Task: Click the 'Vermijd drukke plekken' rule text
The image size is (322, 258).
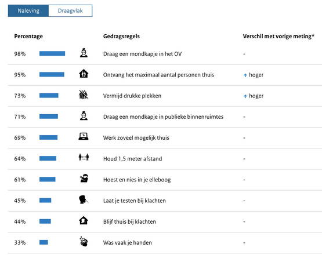Action: click(132, 96)
